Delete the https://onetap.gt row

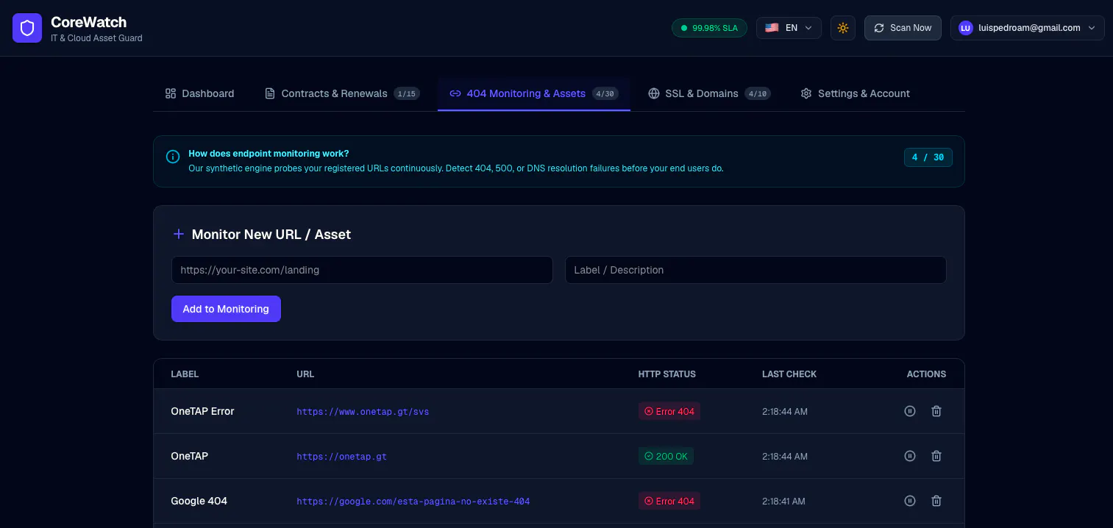[x=936, y=456]
